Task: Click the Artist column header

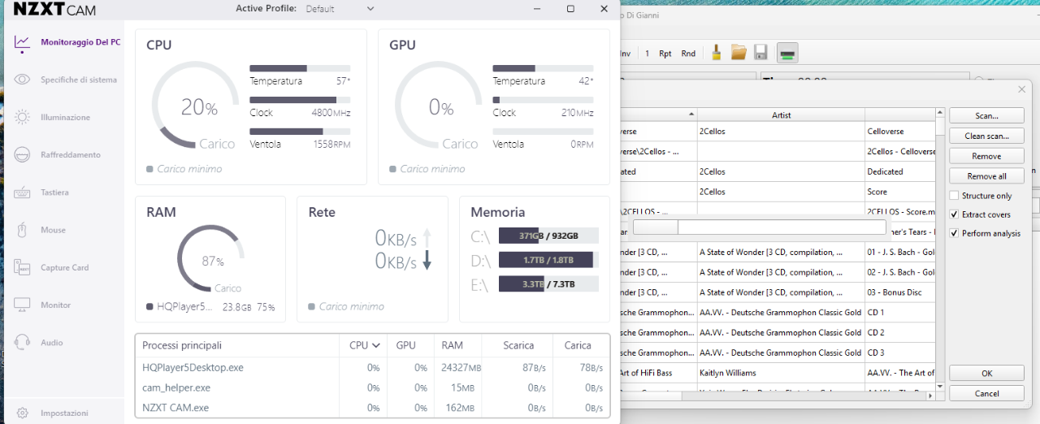Action: click(x=781, y=115)
